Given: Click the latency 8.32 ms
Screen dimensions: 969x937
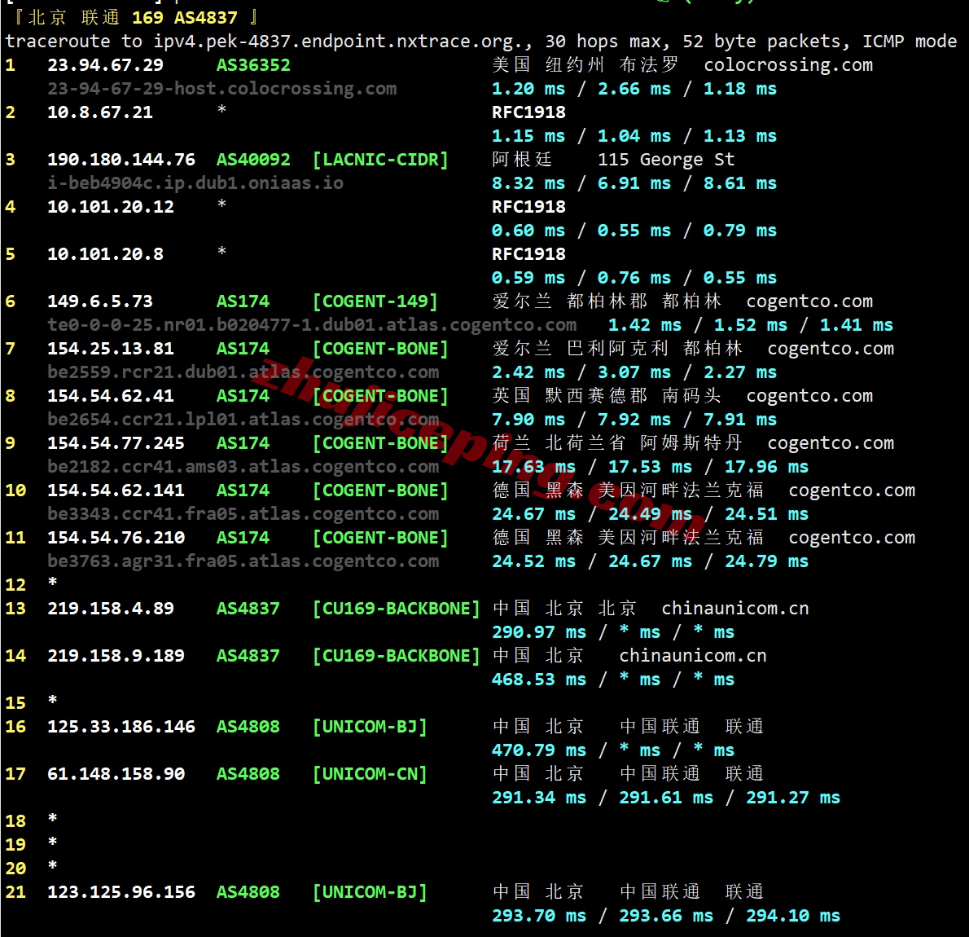Looking at the screenshot, I should tap(528, 183).
